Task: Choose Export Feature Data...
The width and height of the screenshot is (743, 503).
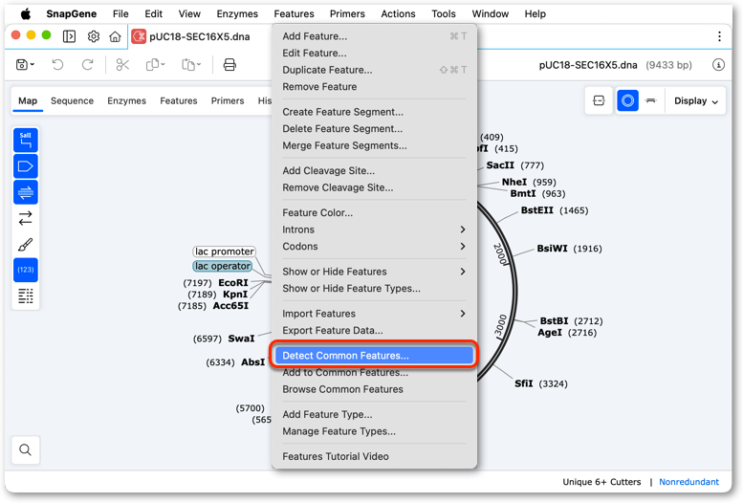Action: (x=374, y=331)
